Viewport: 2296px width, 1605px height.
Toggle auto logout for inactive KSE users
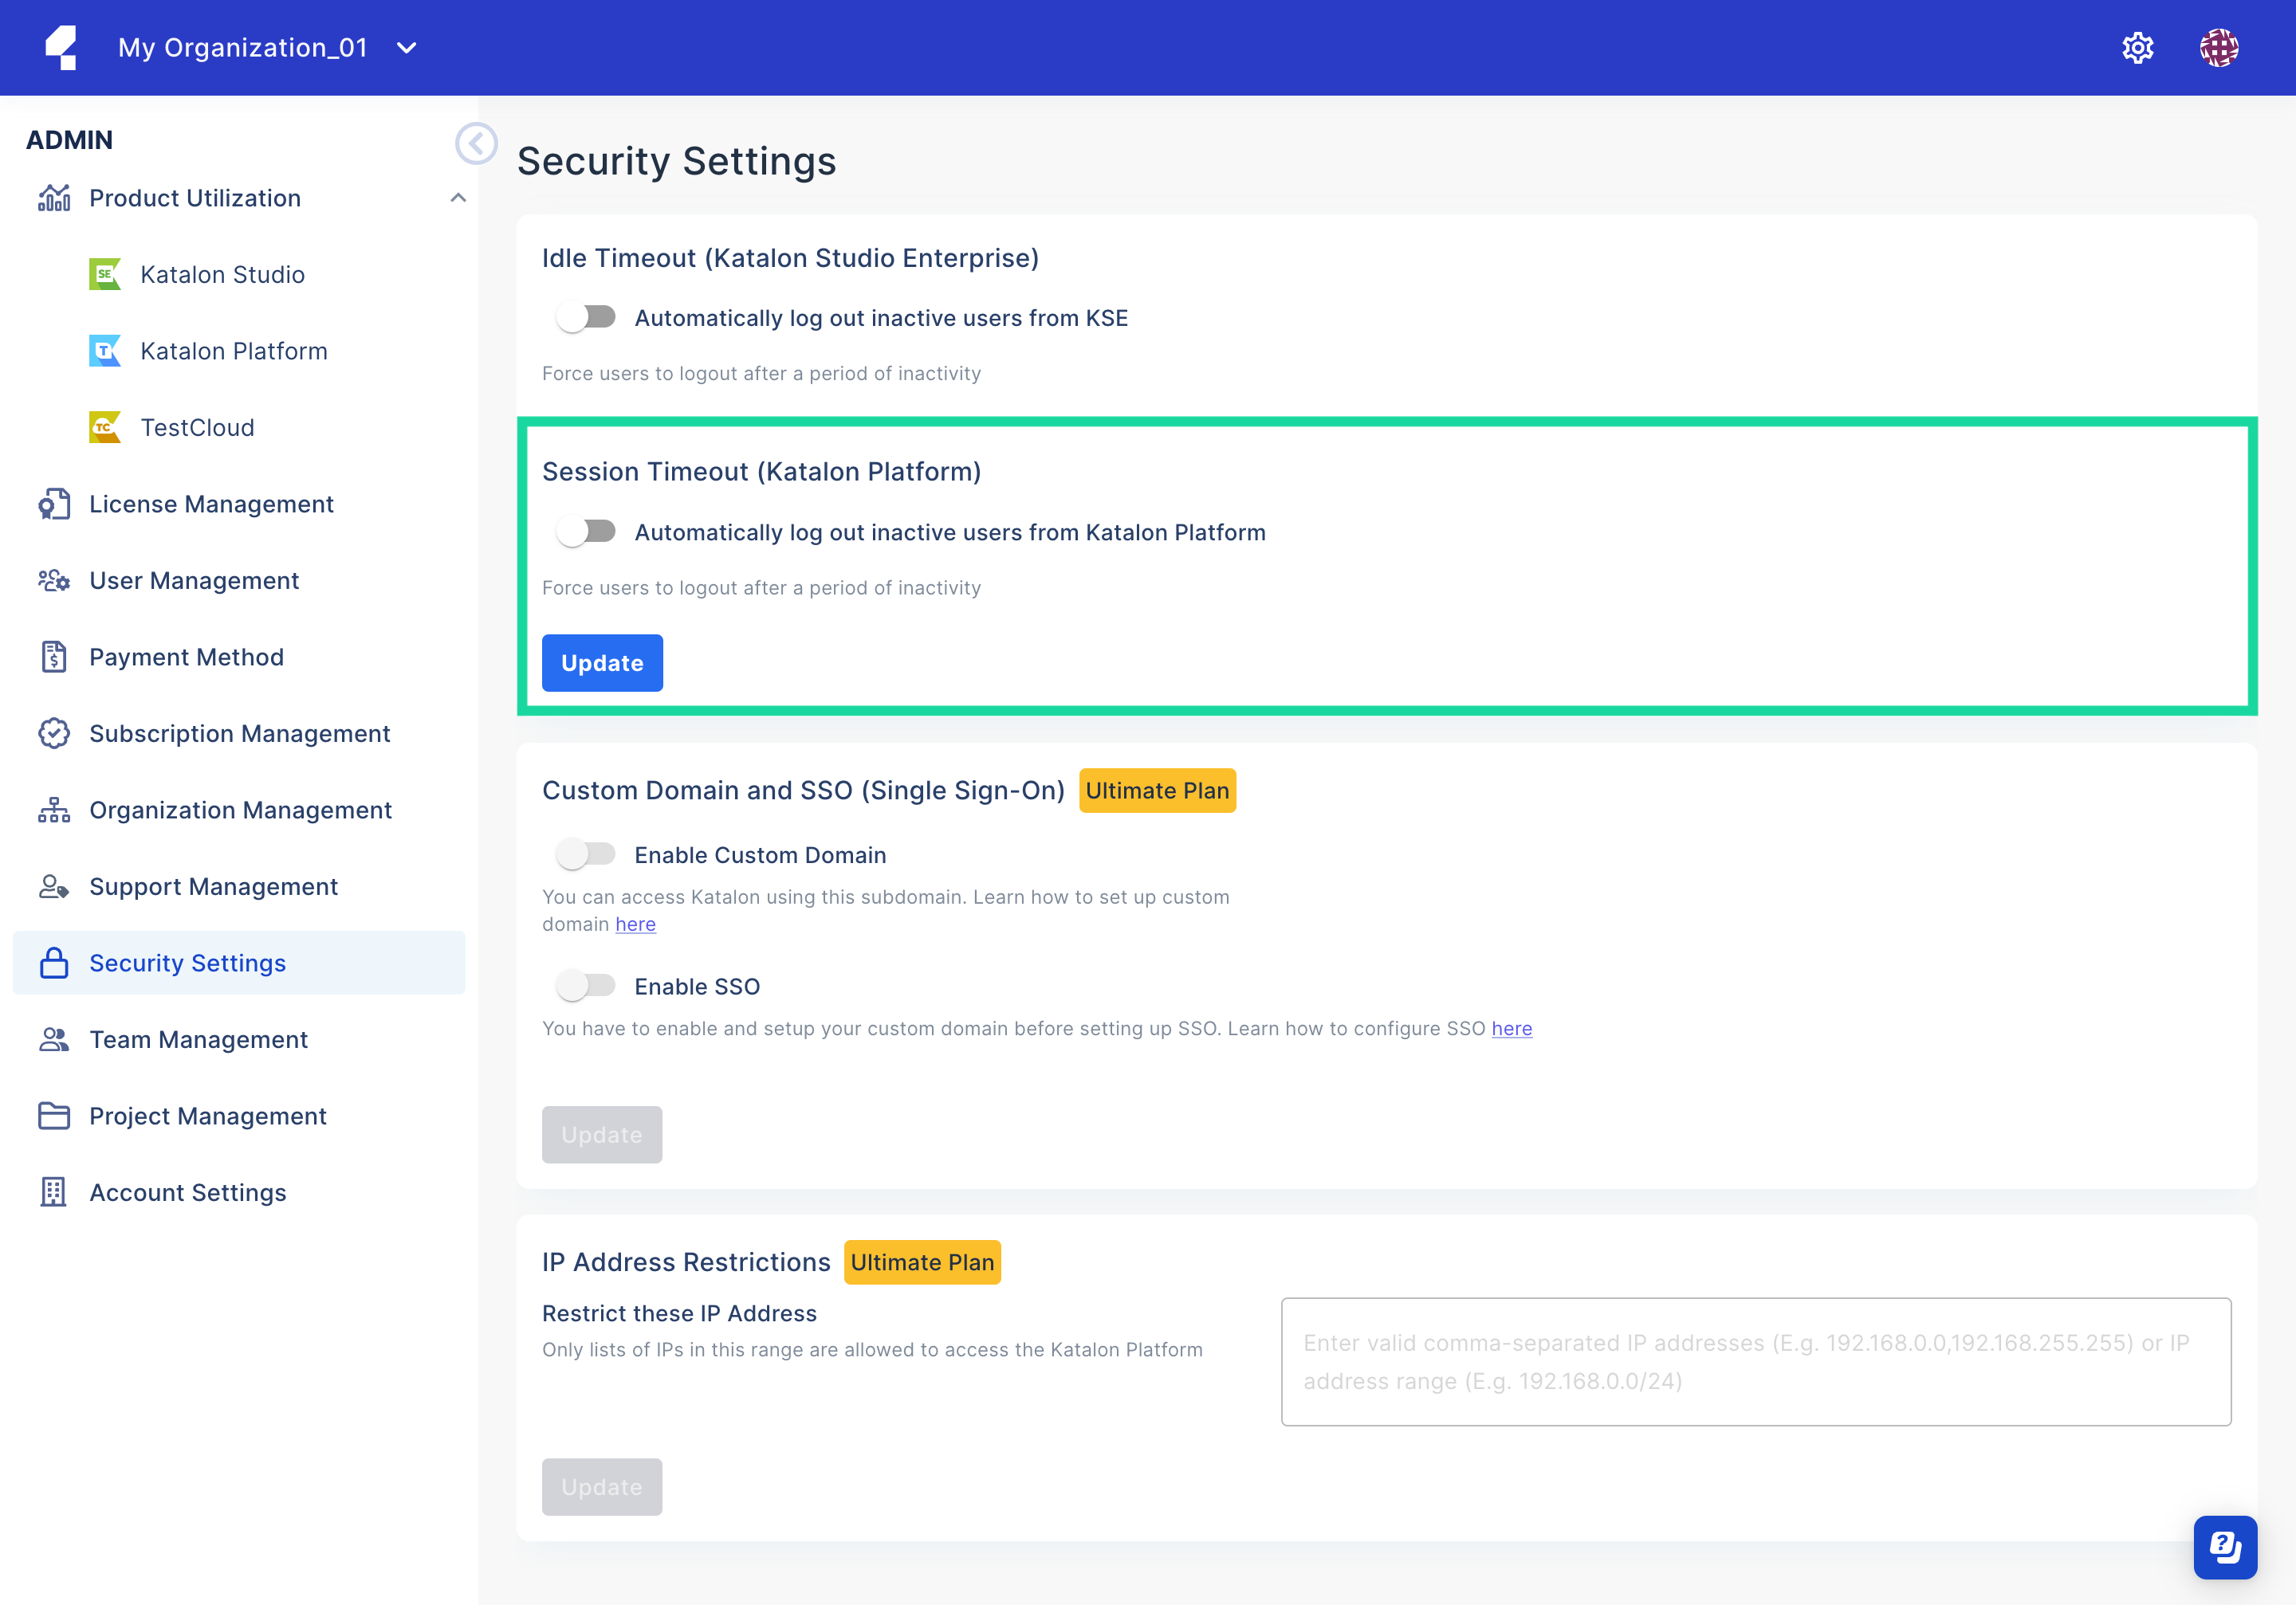(586, 318)
